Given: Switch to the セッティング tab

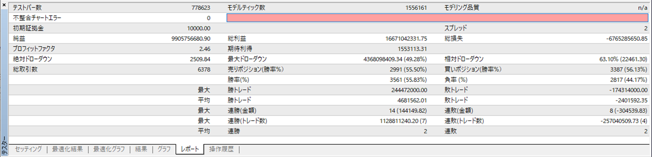Looking at the screenshot, I should pos(28,149).
